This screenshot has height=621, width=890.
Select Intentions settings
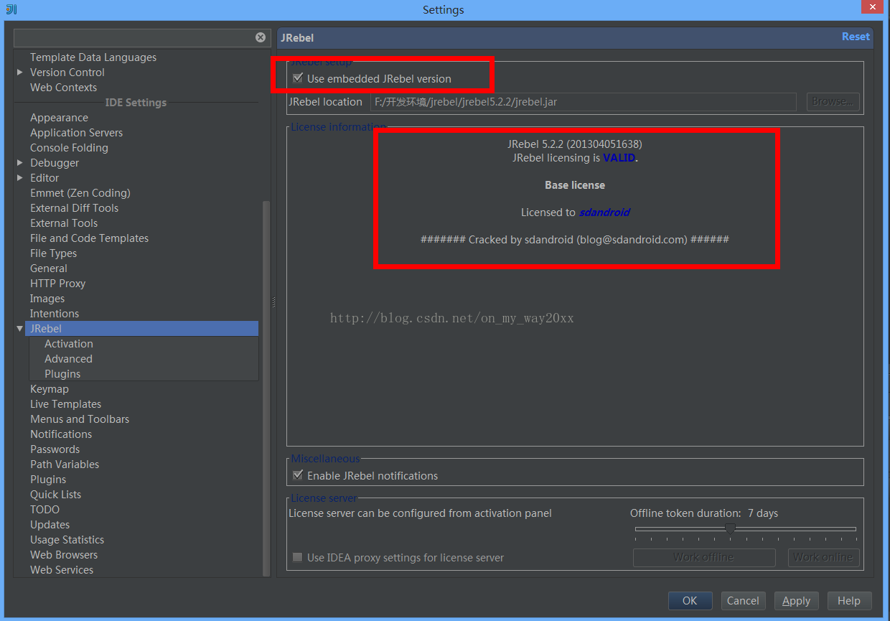55,314
